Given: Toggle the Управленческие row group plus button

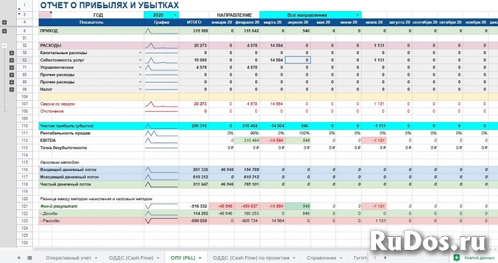Looking at the screenshot, I should click(12, 67).
